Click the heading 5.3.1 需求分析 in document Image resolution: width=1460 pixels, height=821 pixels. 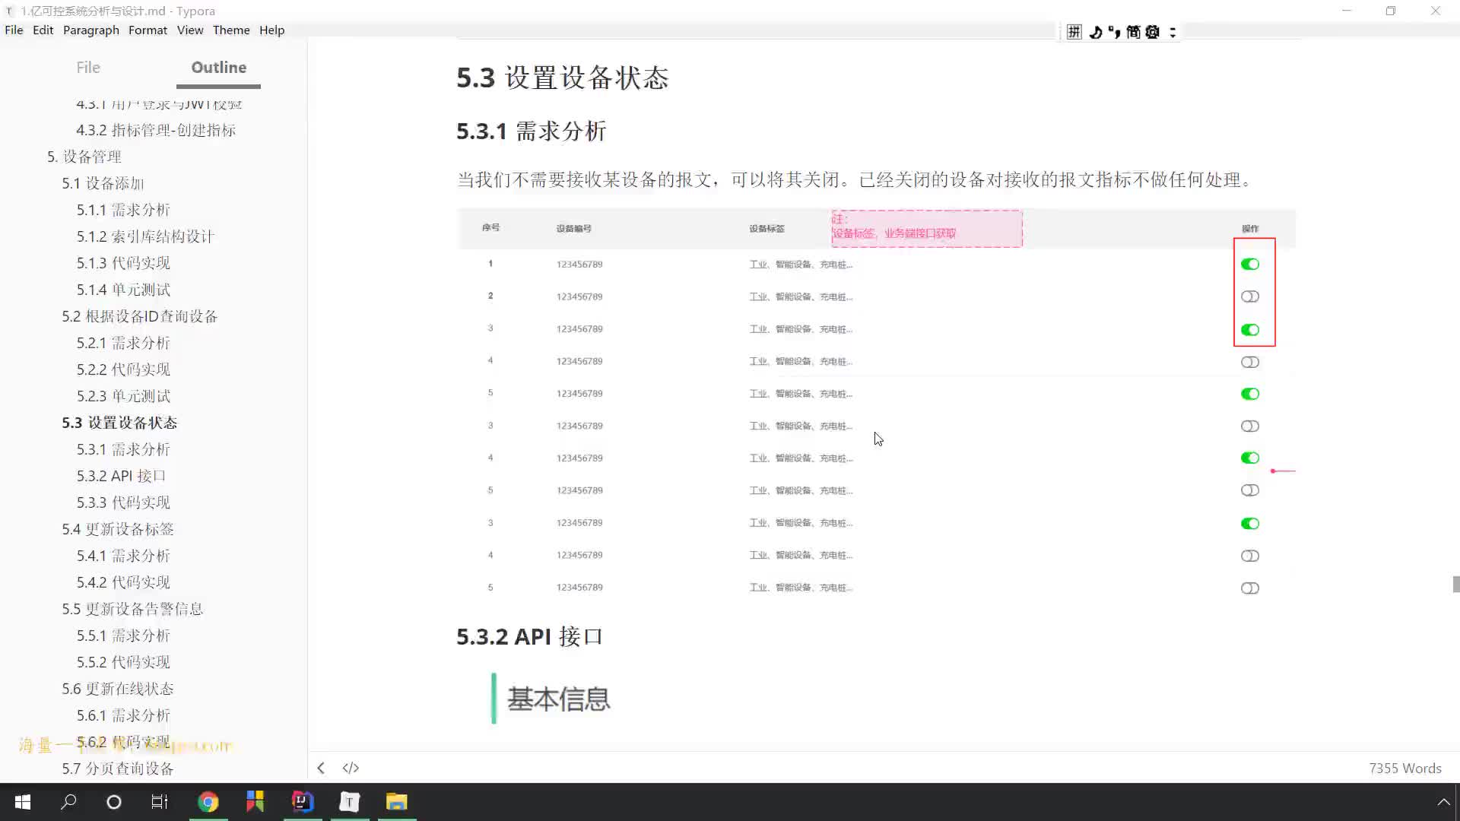point(532,131)
